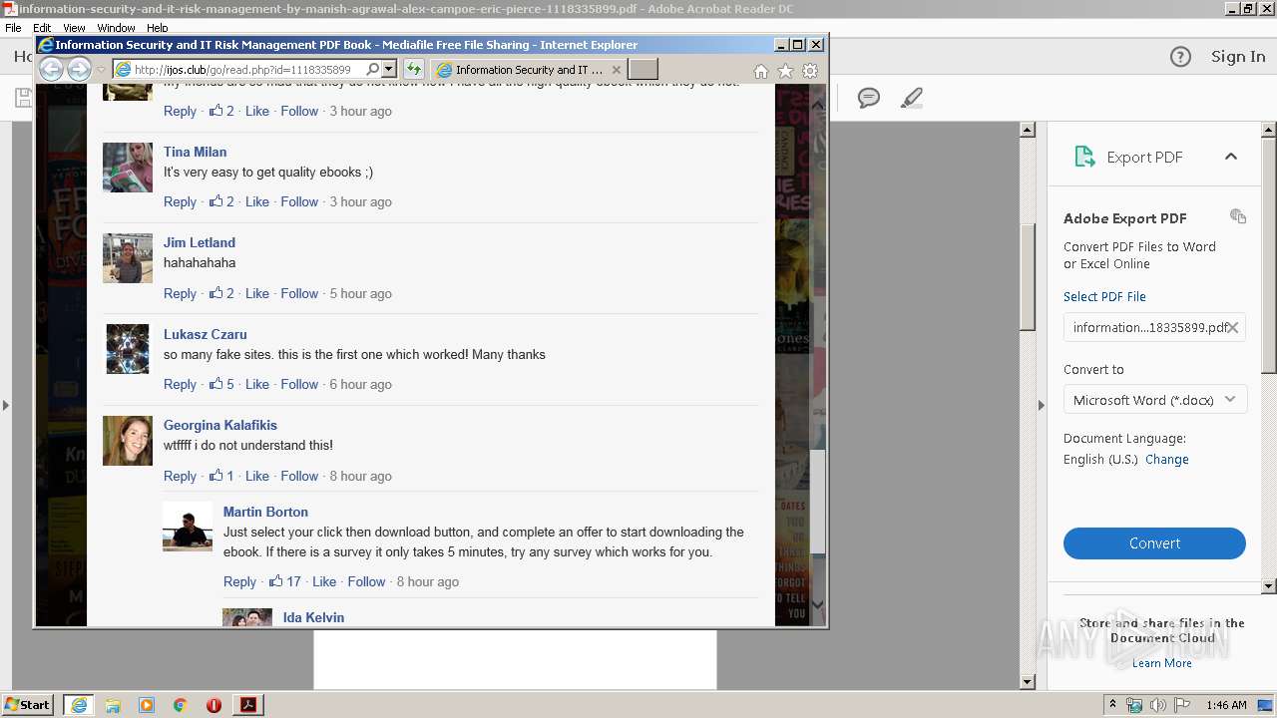This screenshot has width=1277, height=718.
Task: Click Sign In in Acrobat
Action: tap(1238, 57)
